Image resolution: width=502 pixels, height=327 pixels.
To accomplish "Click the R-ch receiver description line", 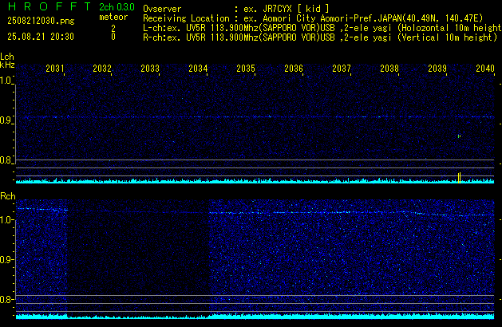I will [320, 37].
